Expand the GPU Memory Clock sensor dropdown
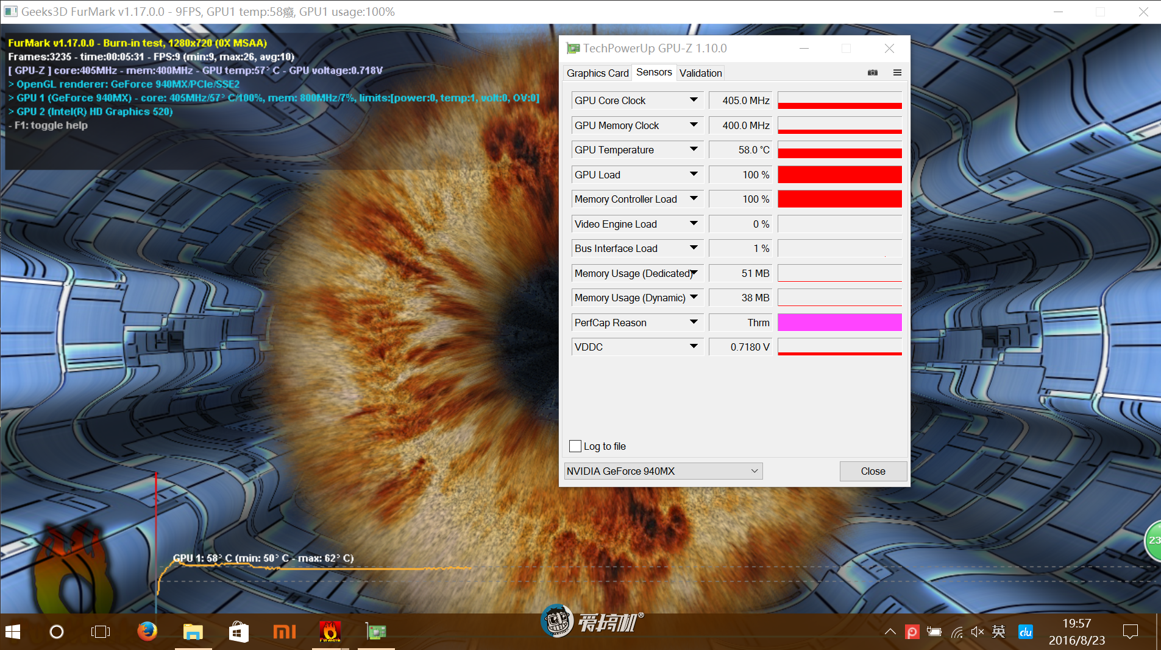The image size is (1161, 650). pyautogui.click(x=694, y=125)
